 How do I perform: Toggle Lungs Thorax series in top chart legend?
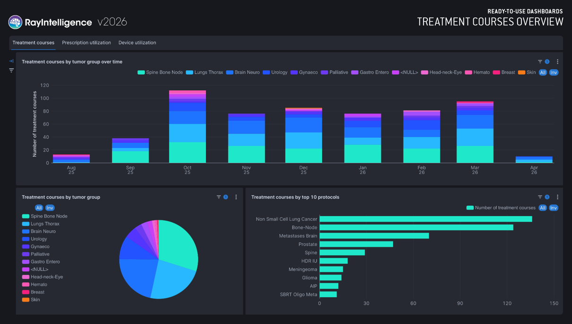click(x=204, y=72)
